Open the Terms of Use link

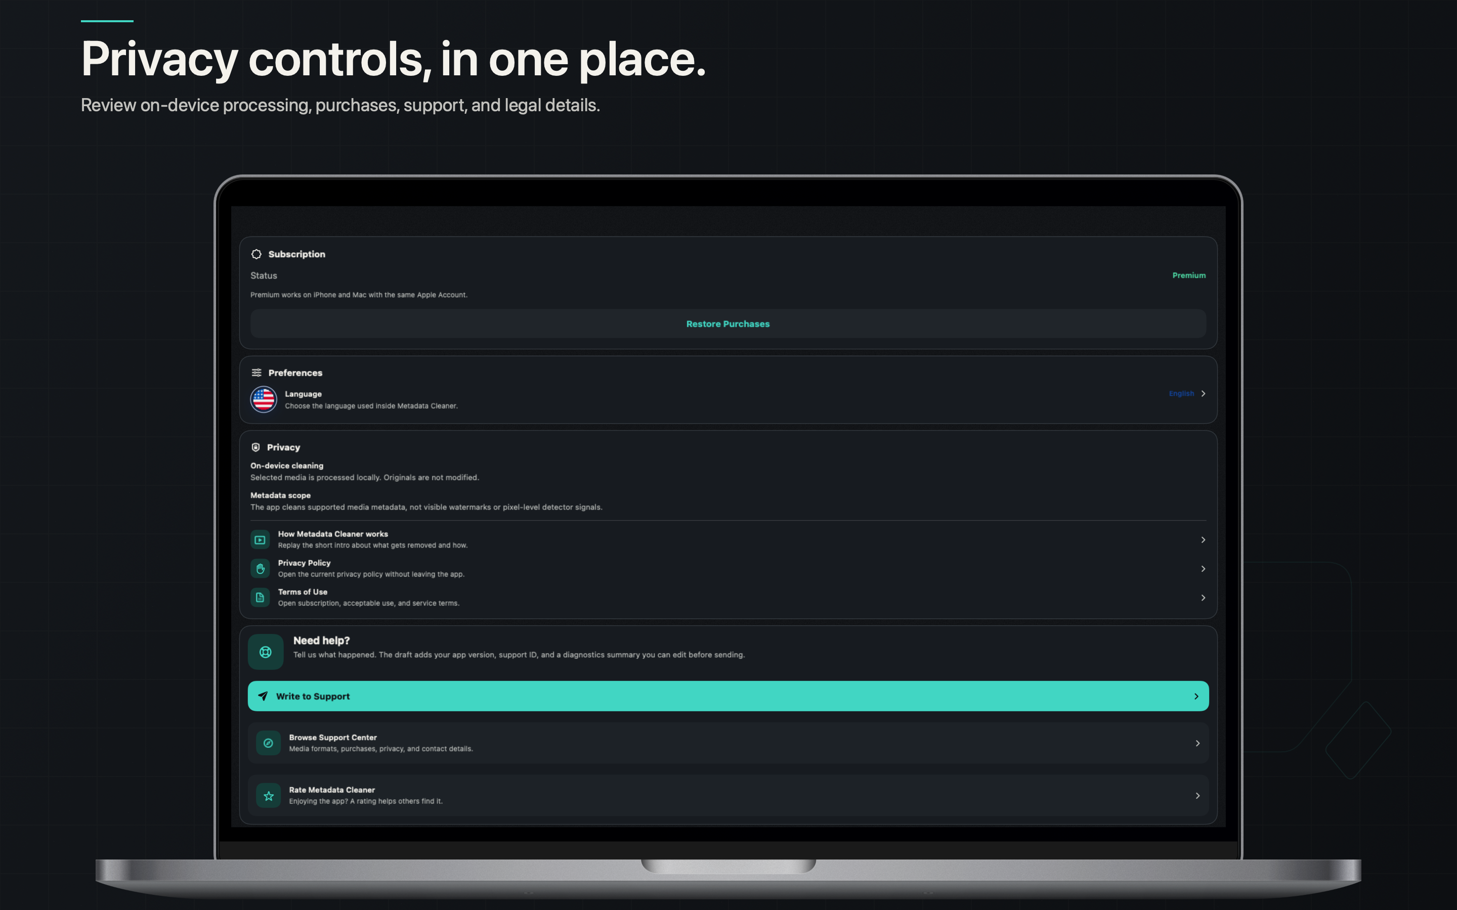point(728,598)
